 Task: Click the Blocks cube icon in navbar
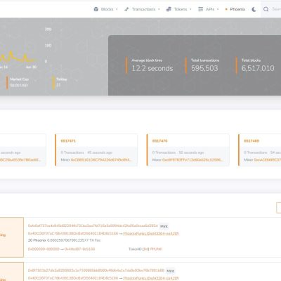96,9
